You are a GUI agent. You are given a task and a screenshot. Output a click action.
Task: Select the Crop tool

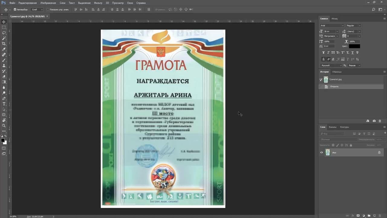(4, 44)
